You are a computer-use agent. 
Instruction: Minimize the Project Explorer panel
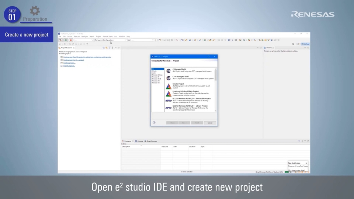tap(115, 48)
